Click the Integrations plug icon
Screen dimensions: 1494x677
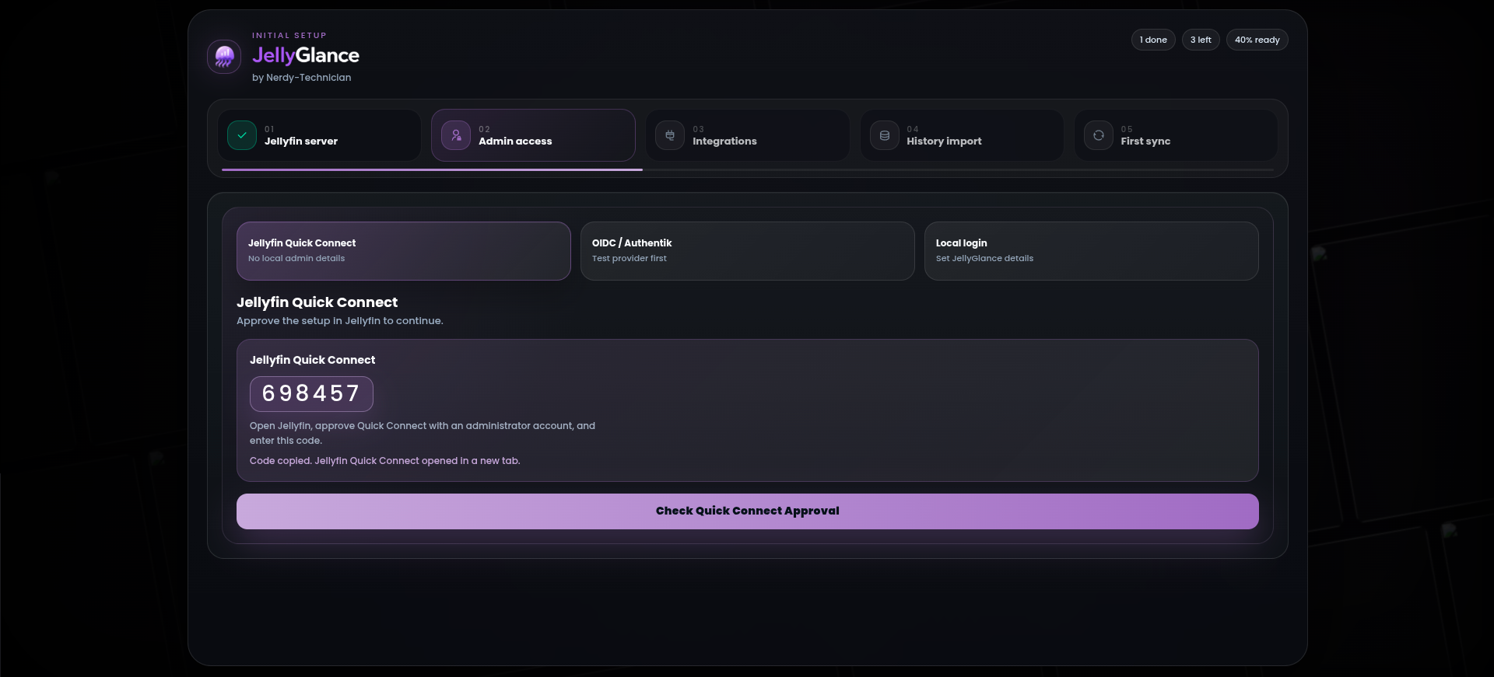click(x=670, y=135)
